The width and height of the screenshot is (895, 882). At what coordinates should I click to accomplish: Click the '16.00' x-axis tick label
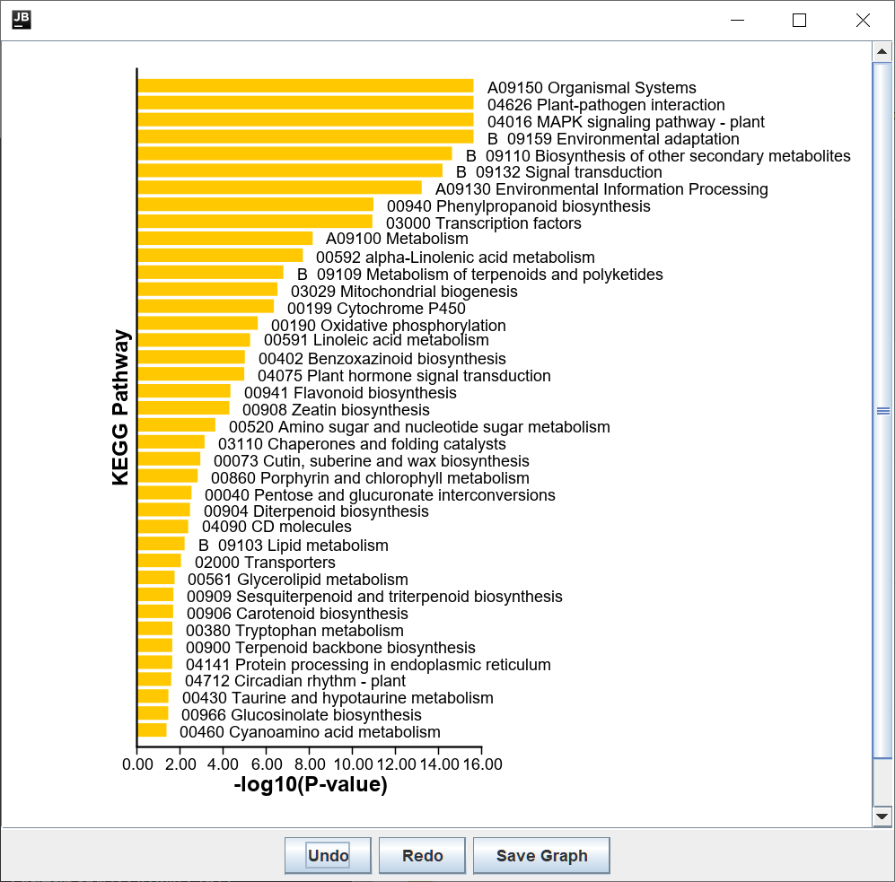pyautogui.click(x=482, y=764)
